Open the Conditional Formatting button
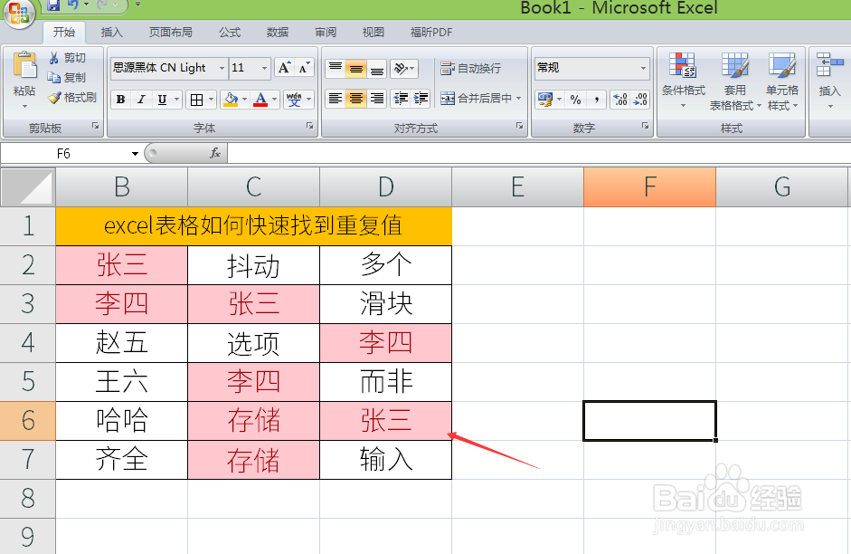Image resolution: width=851 pixels, height=554 pixels. click(684, 77)
